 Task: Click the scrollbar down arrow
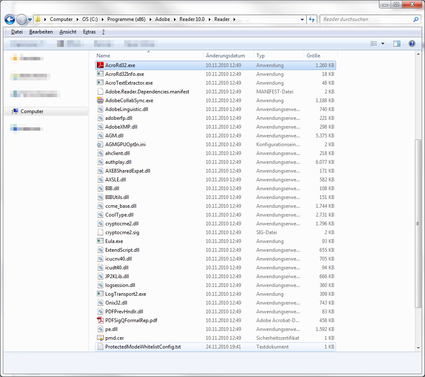pyautogui.click(x=418, y=348)
